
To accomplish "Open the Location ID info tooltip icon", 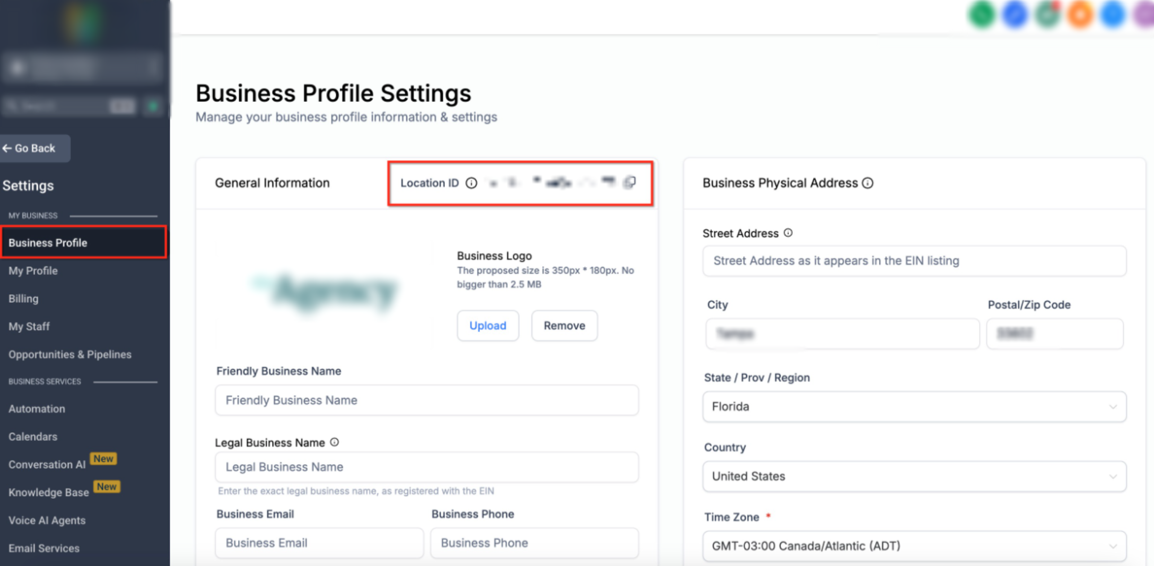I will (471, 183).
